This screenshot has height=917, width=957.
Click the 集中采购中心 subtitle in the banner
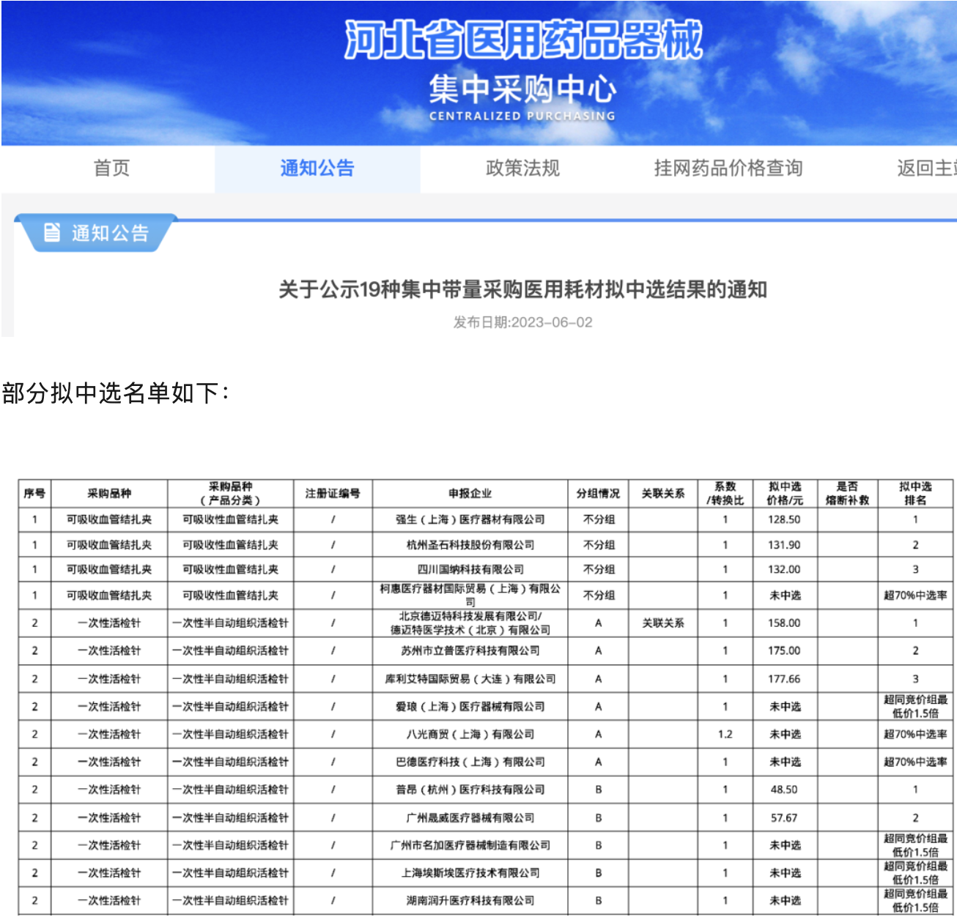pos(522,90)
